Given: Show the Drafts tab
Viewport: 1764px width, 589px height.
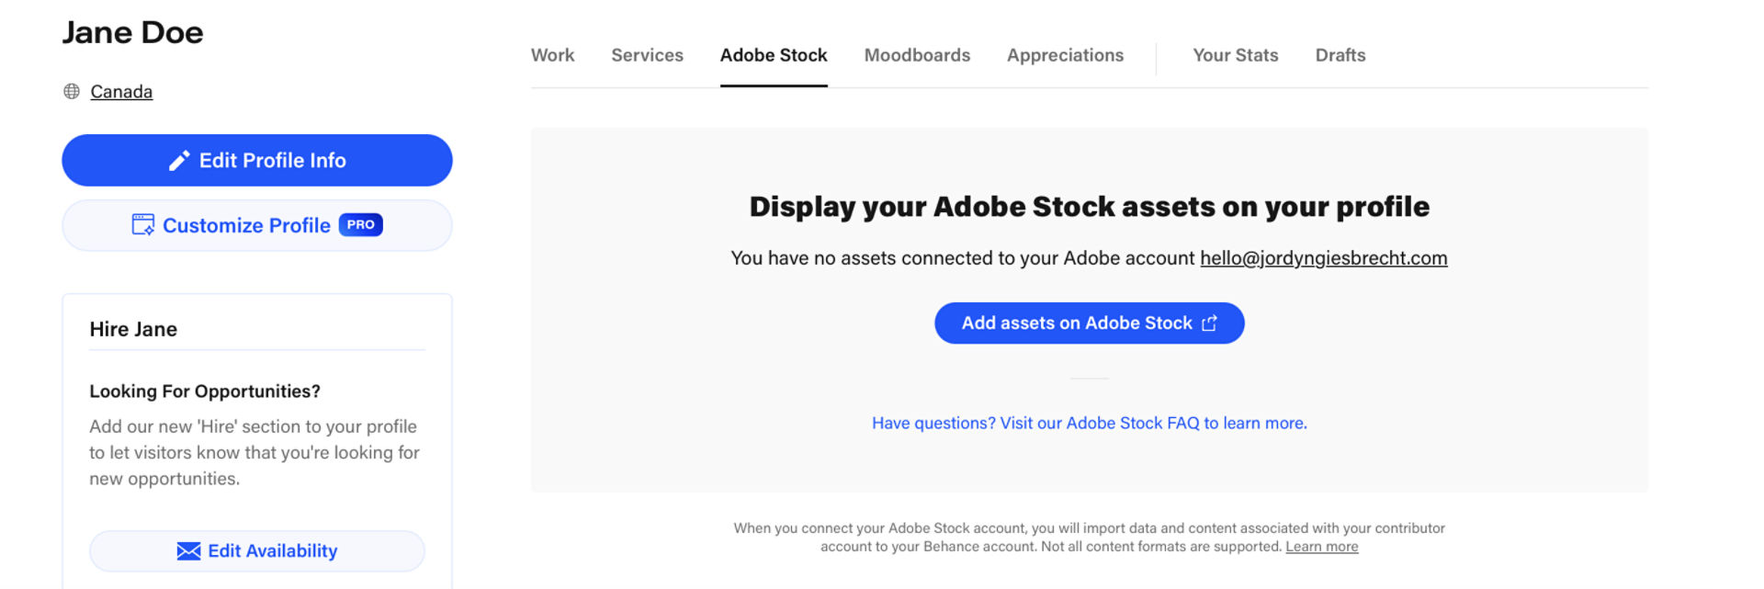Looking at the screenshot, I should point(1340,55).
